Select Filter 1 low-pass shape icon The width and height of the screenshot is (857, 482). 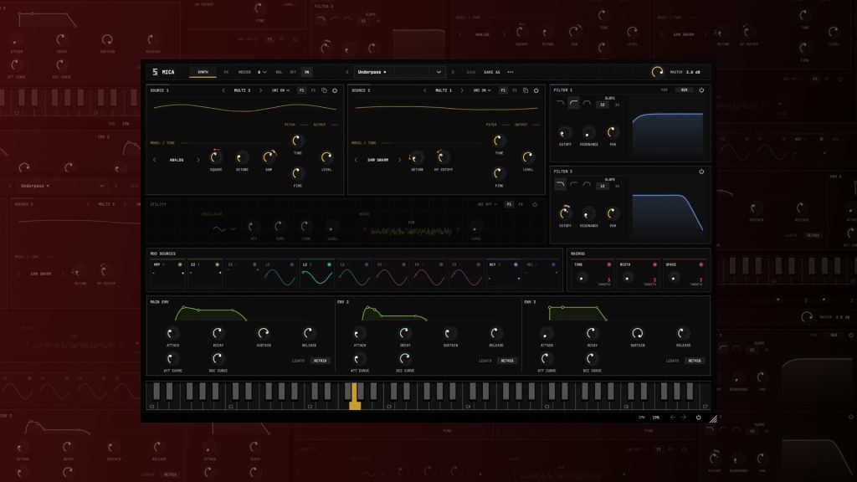(x=560, y=103)
